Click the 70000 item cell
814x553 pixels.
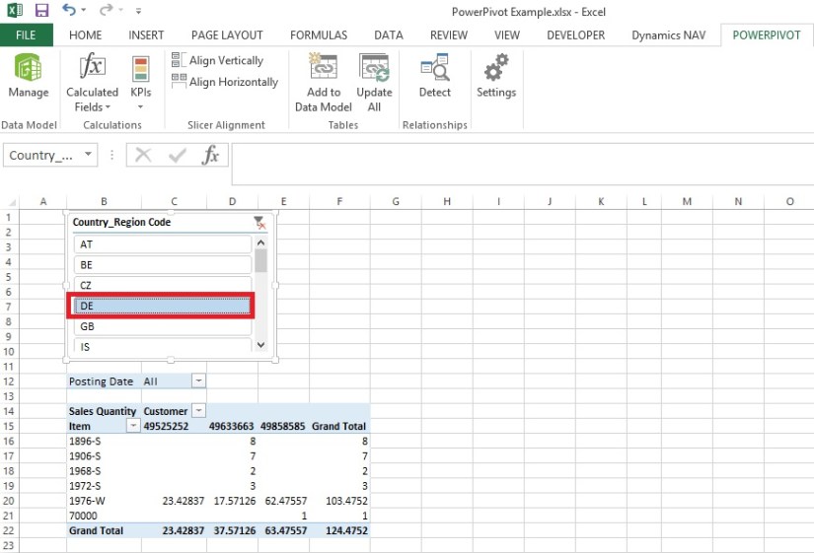point(104,516)
